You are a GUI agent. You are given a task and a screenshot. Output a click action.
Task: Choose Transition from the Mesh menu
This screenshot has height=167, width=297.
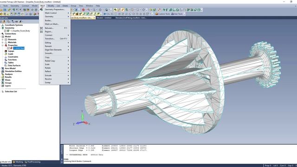[55, 39]
